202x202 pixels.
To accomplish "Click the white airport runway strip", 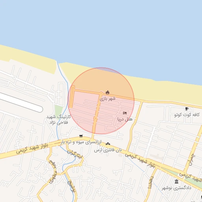I will click(21, 103).
